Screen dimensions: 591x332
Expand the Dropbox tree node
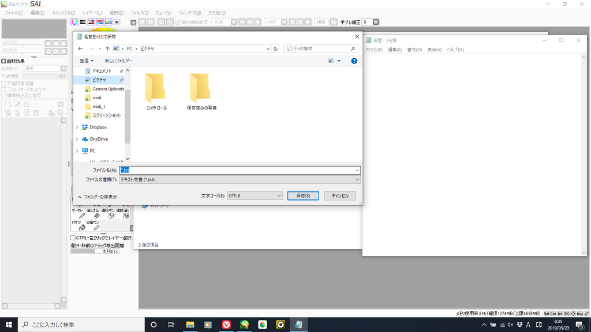tap(77, 127)
